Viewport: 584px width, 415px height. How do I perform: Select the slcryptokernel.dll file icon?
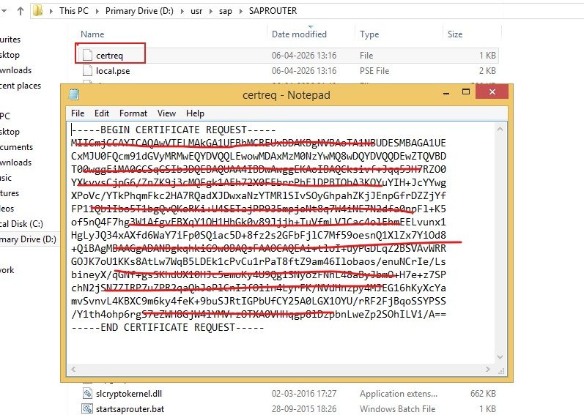pos(87,394)
